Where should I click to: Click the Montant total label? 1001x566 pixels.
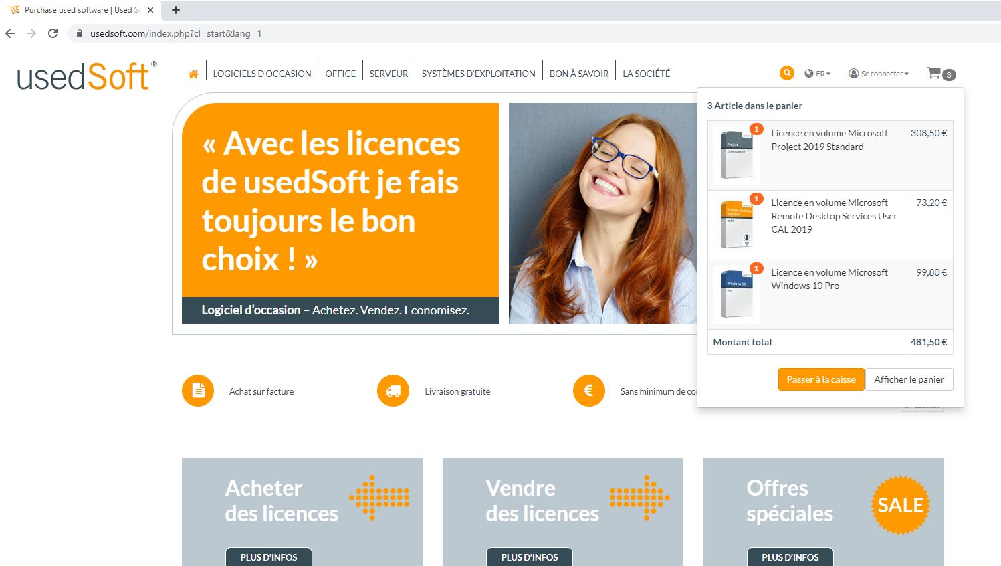pyautogui.click(x=742, y=342)
